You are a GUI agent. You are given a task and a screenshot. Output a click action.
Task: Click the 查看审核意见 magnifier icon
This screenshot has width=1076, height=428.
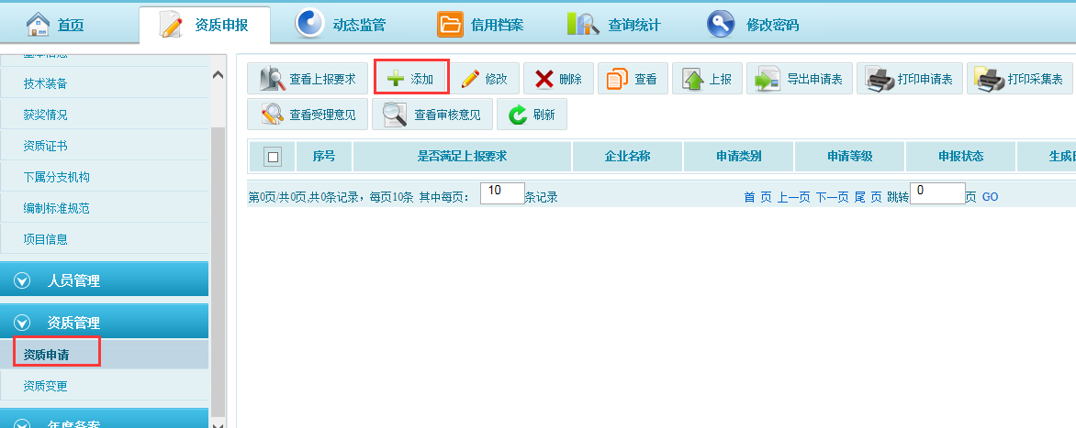[395, 115]
